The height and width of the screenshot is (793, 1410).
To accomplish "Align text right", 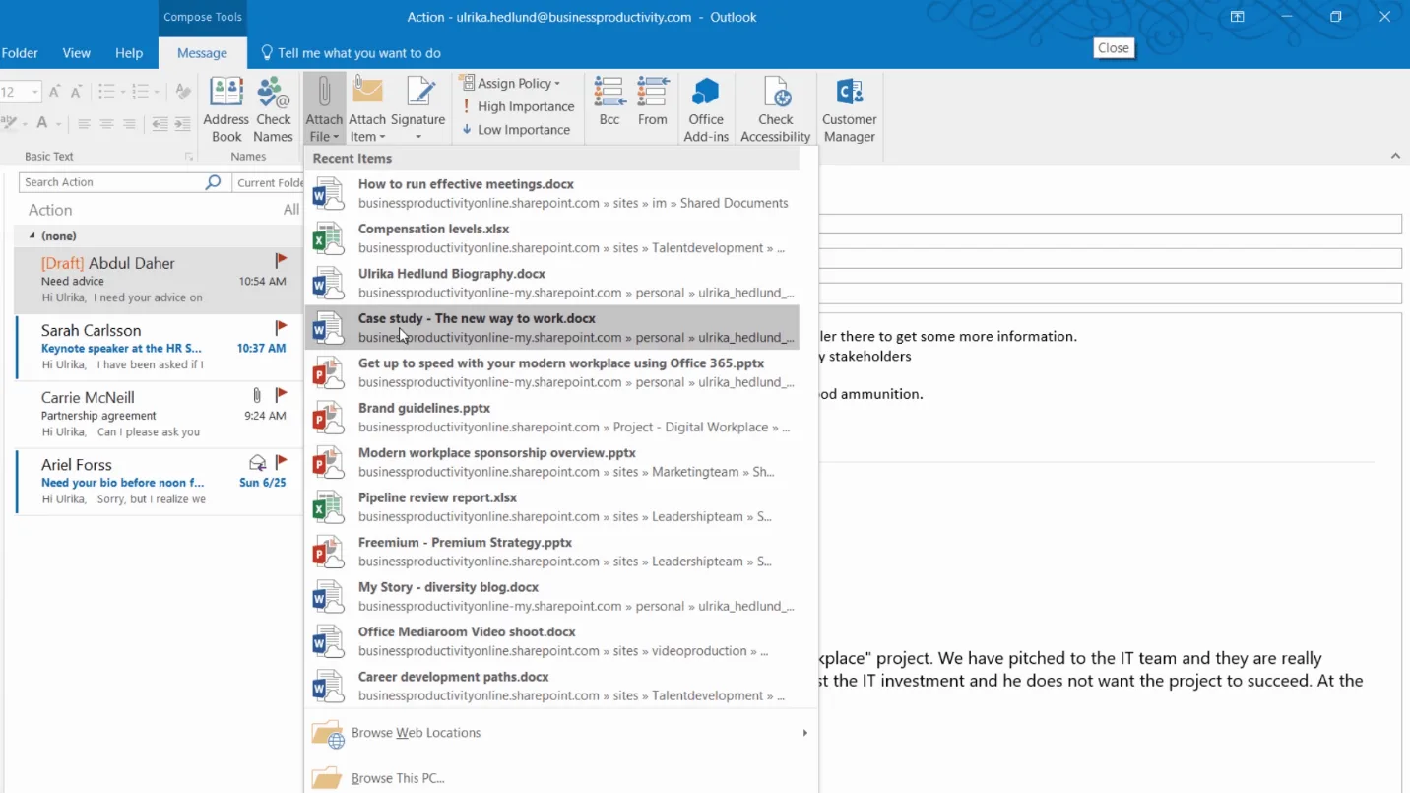I will (x=129, y=124).
